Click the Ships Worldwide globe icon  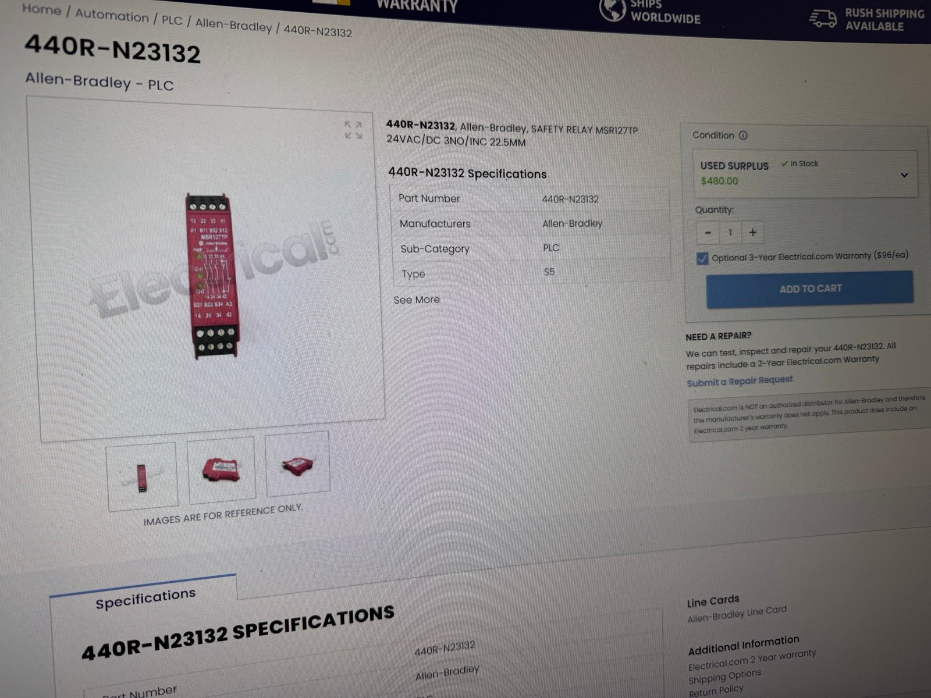[612, 9]
